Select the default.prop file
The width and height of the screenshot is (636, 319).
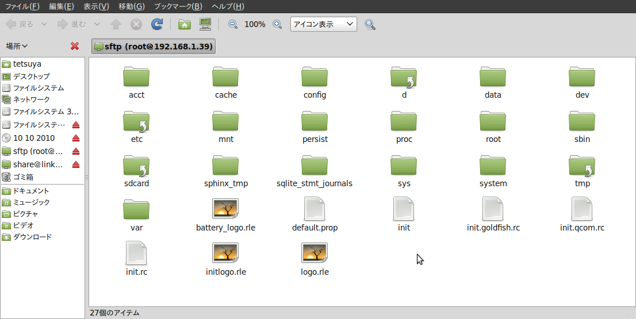[x=315, y=209]
